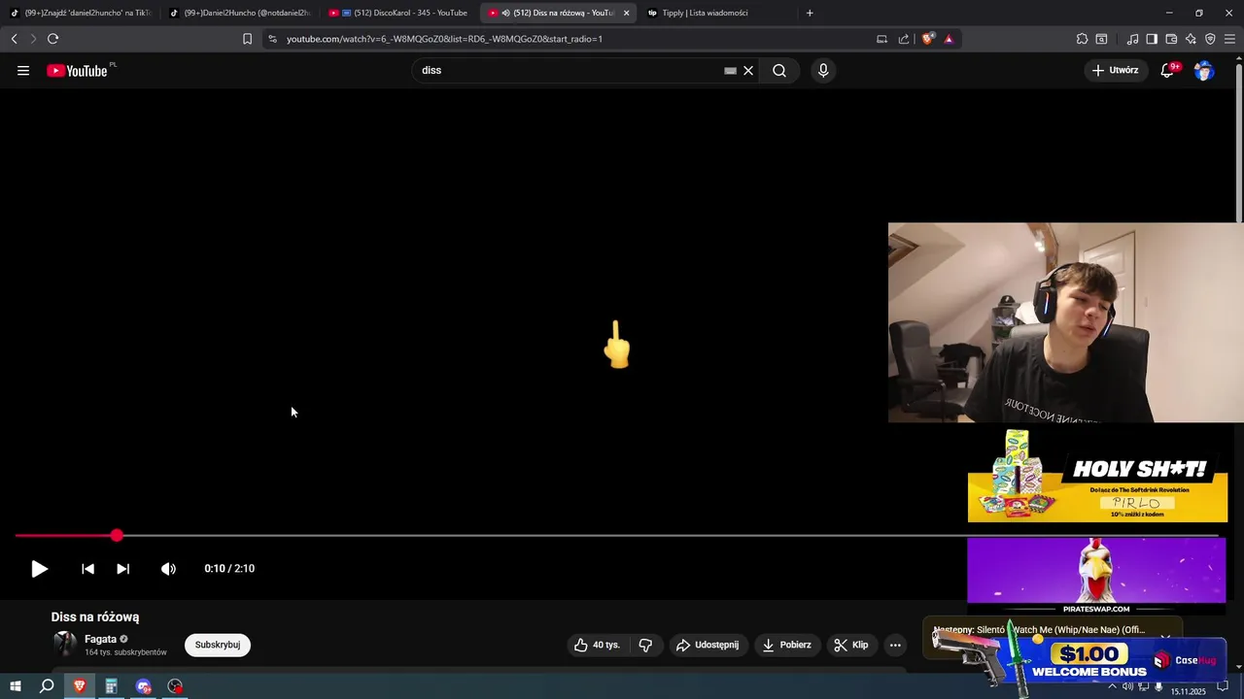Screen dimensions: 1244x699
Task: Click the 0:10 / 2:10 time display
Action: point(229,569)
